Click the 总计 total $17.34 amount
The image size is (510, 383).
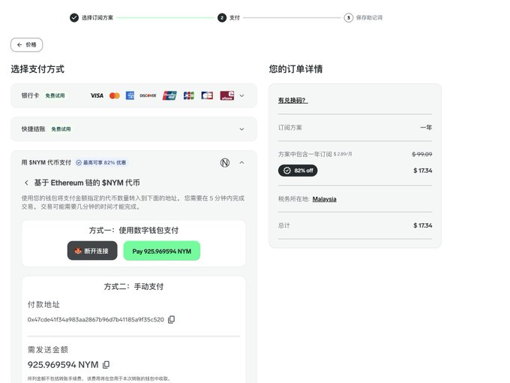click(423, 225)
